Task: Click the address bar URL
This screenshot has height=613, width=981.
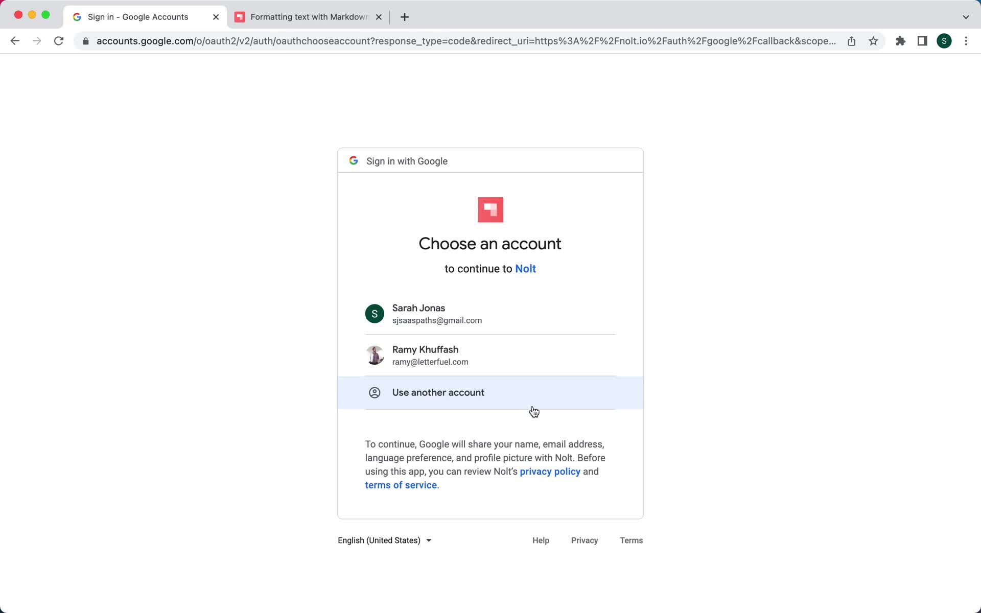Action: pyautogui.click(x=465, y=41)
